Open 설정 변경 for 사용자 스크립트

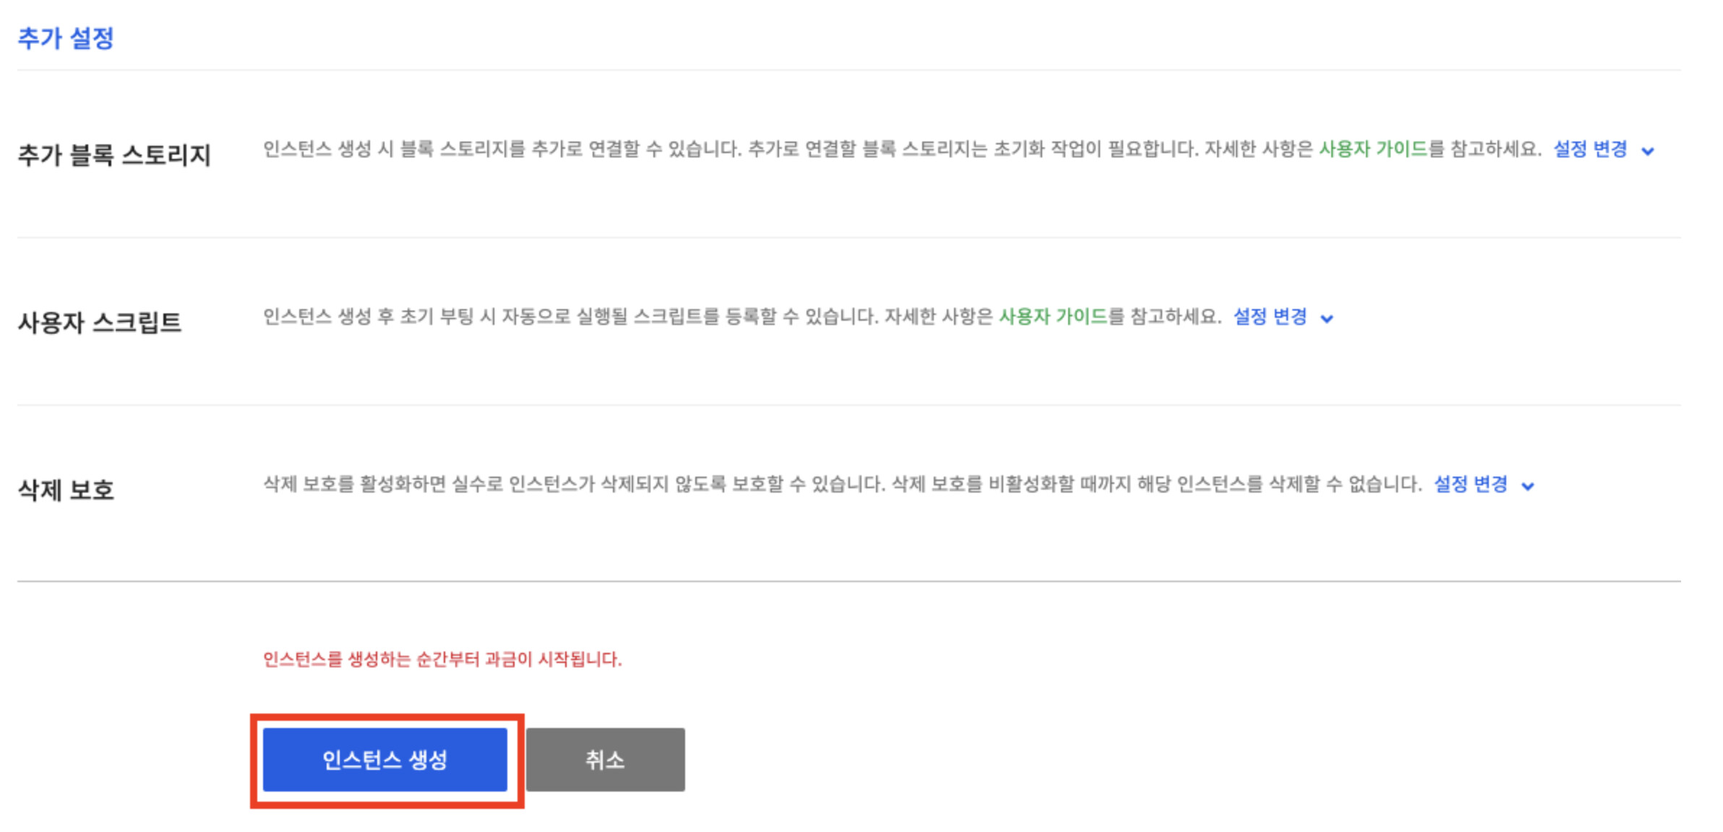(1270, 317)
